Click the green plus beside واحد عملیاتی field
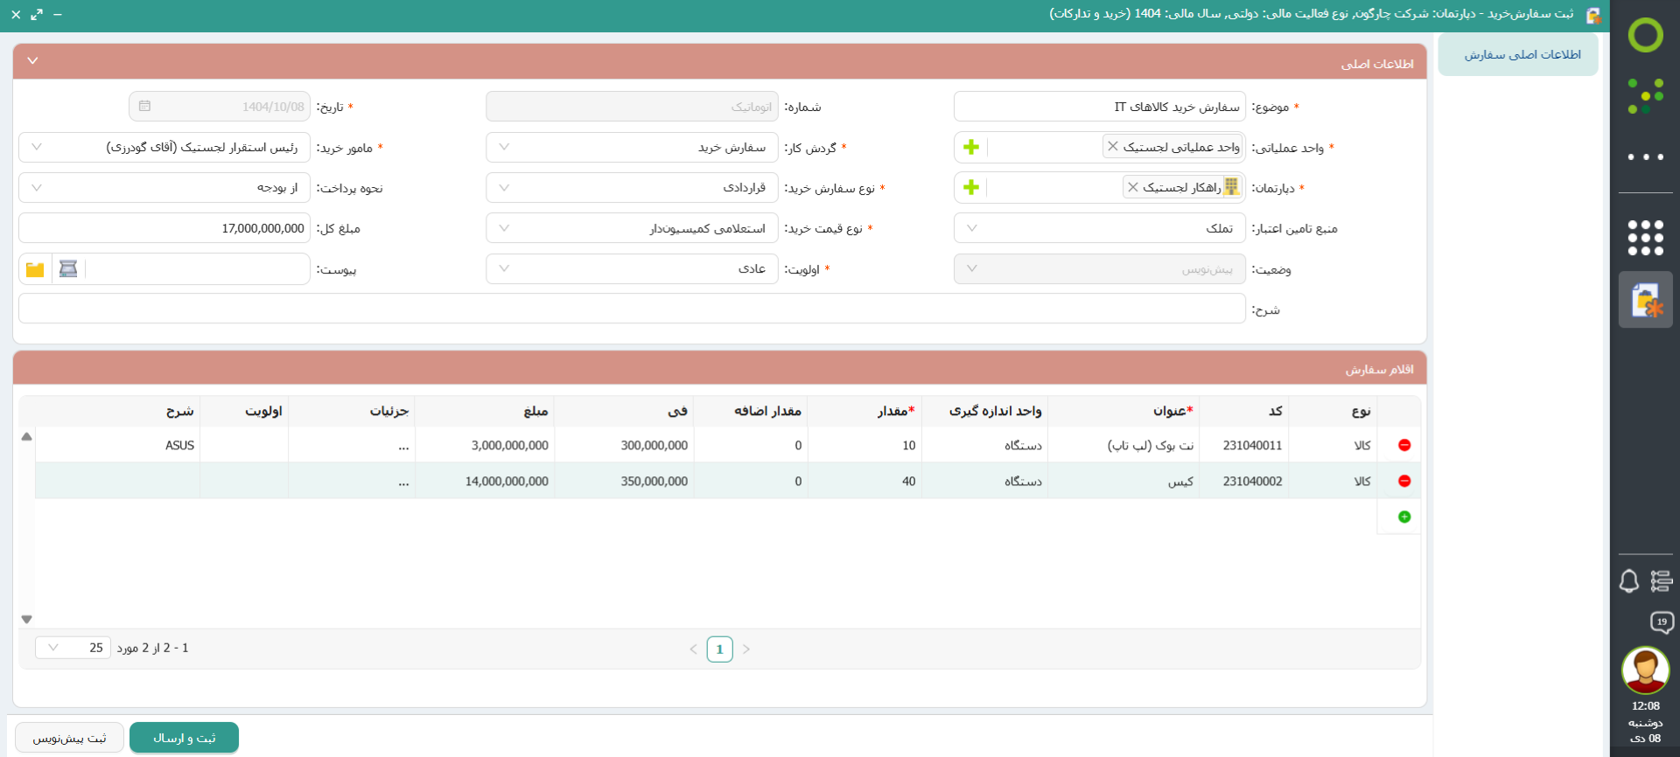 coord(970,147)
